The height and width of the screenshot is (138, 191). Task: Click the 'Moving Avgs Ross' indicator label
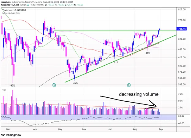[x=11, y=13]
